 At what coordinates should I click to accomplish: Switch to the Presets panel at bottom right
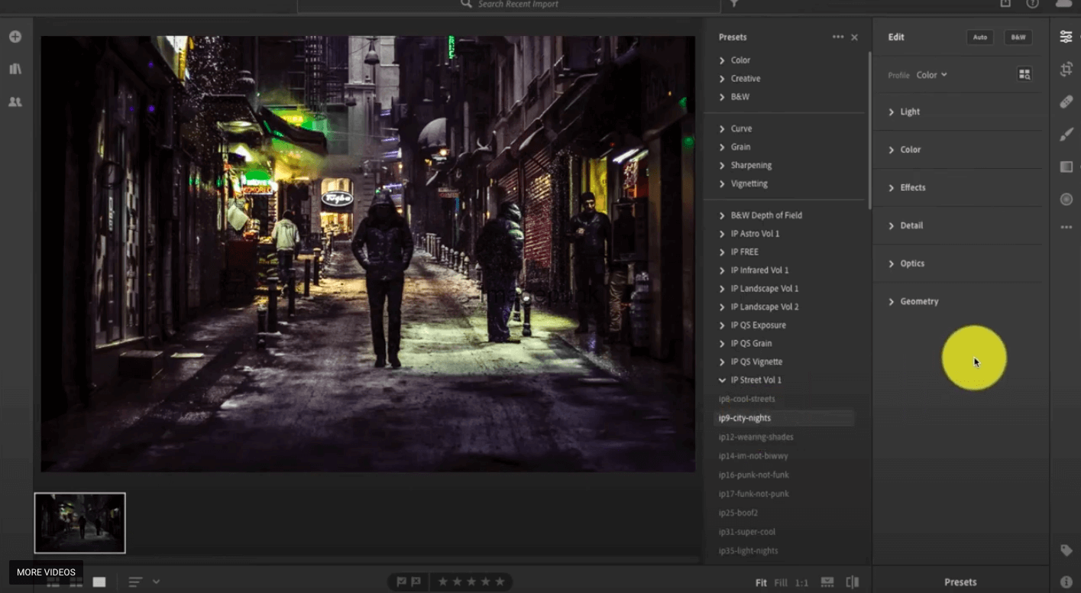click(960, 582)
